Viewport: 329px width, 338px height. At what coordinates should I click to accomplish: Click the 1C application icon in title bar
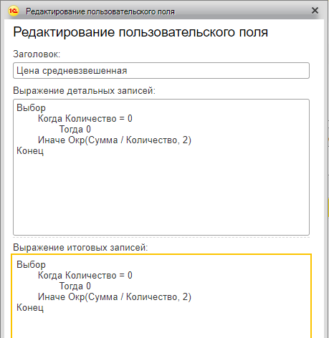(x=14, y=11)
